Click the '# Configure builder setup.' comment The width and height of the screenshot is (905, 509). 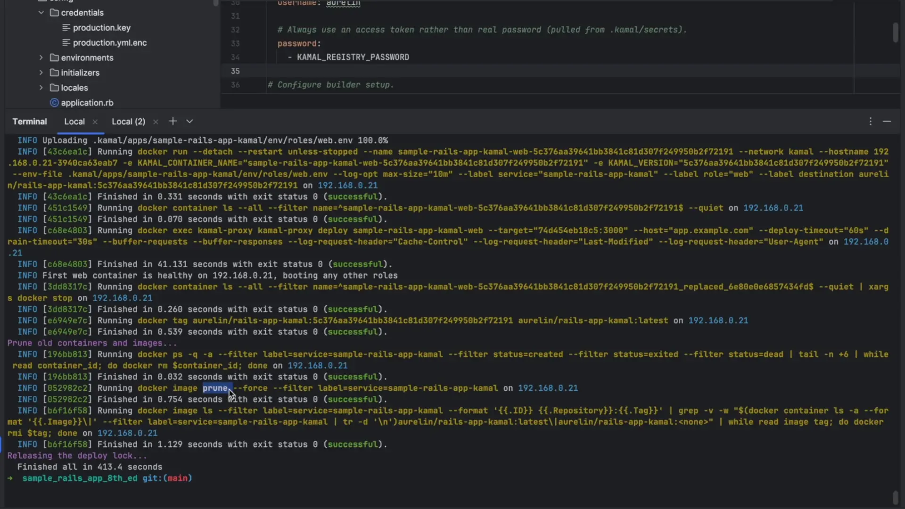pos(330,85)
